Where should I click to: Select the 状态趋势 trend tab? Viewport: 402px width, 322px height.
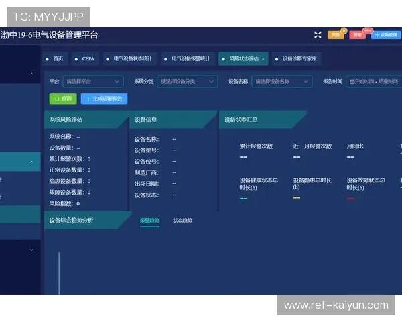[182, 220]
